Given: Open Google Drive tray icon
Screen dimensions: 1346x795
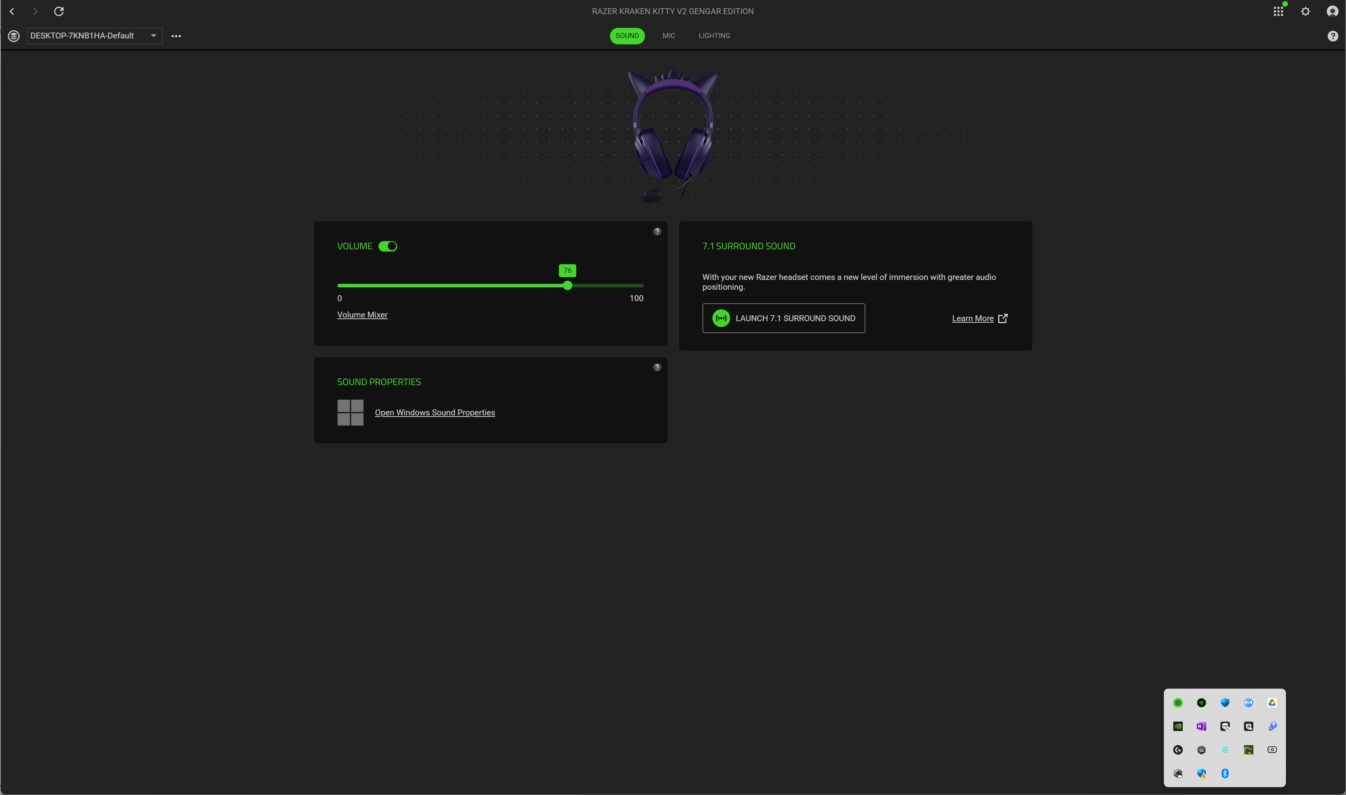Looking at the screenshot, I should click(x=1272, y=703).
